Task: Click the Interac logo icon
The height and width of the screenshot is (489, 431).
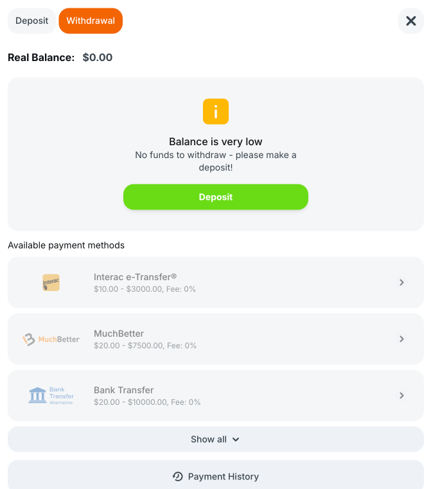Action: (51, 283)
